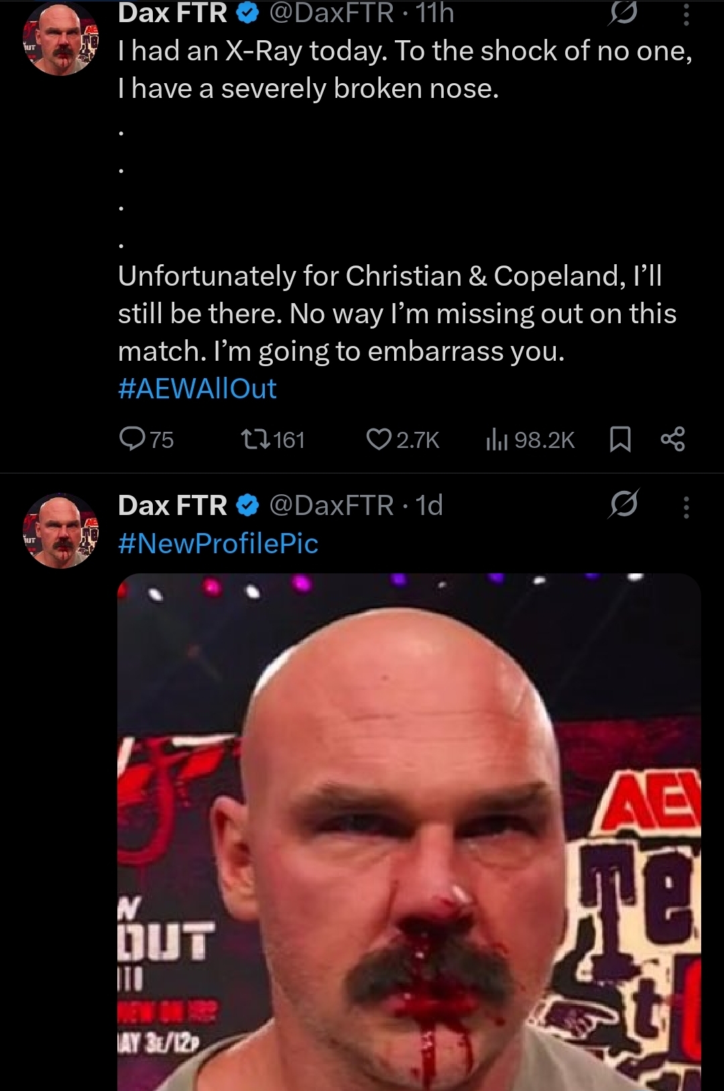
Task: Open Dax FTR avatar on second tweet
Action: (x=61, y=531)
